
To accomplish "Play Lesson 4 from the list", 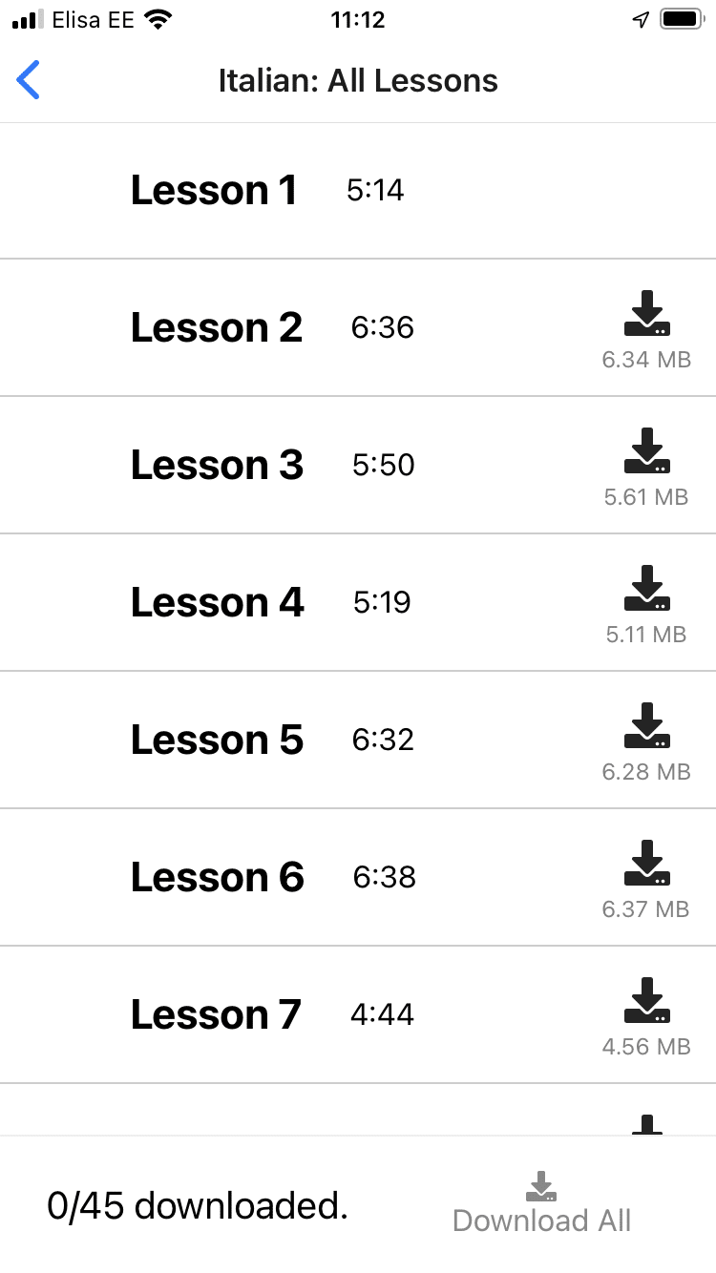I will coord(217,603).
